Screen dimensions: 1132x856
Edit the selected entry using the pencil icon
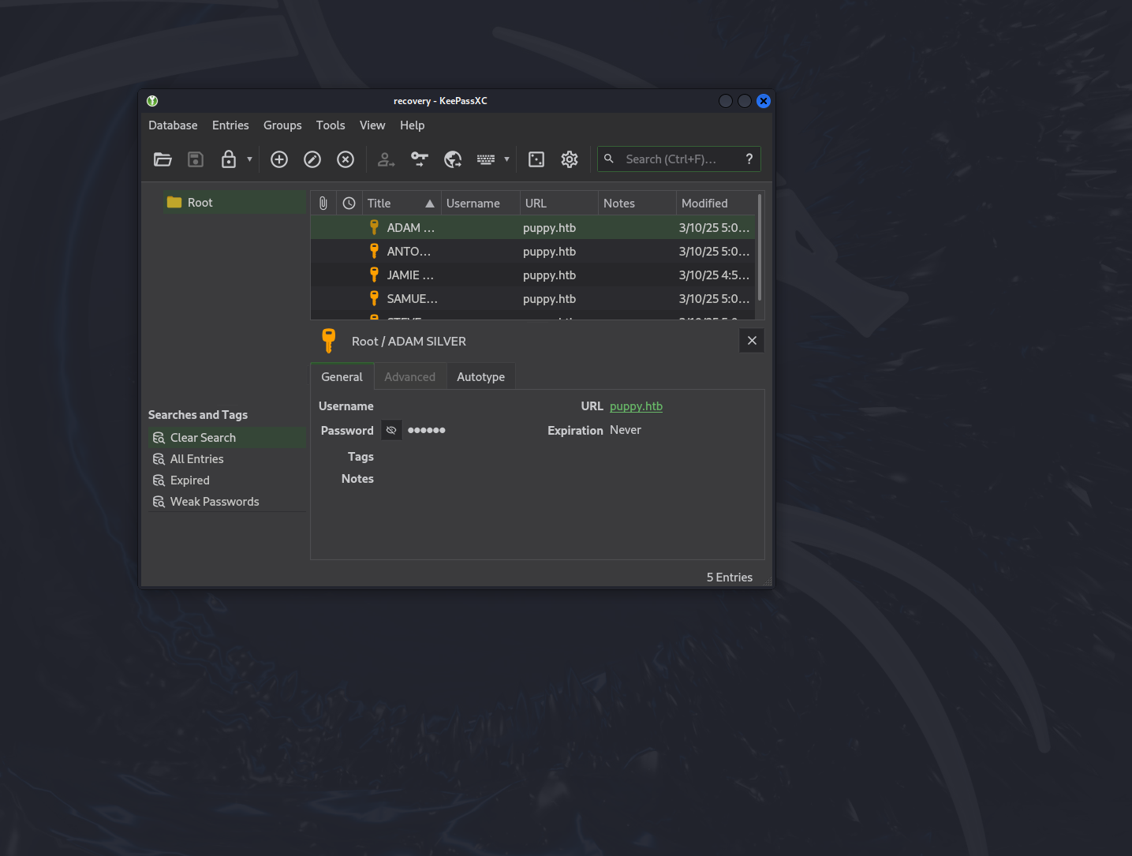coord(312,159)
